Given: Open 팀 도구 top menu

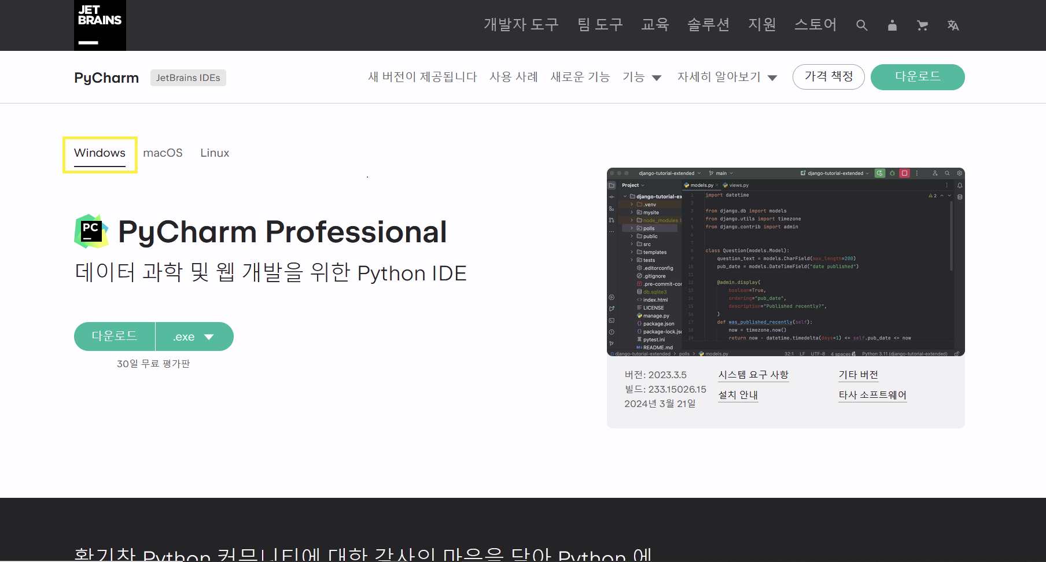Looking at the screenshot, I should pyautogui.click(x=600, y=24).
